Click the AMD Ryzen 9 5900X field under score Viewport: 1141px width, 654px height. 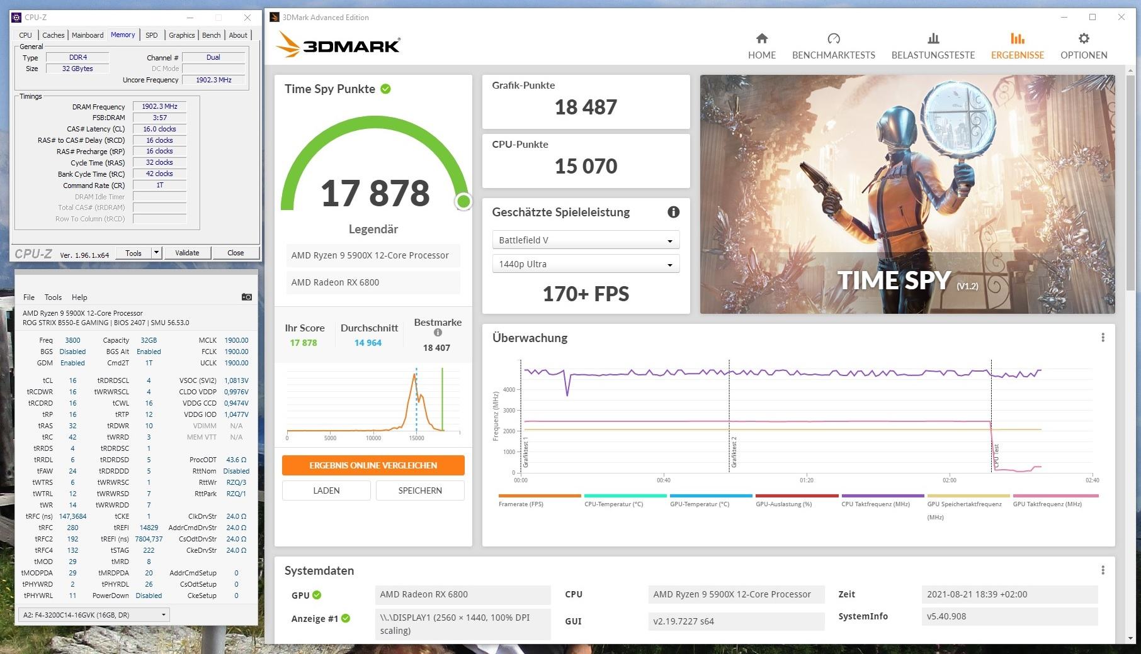pyautogui.click(x=373, y=255)
